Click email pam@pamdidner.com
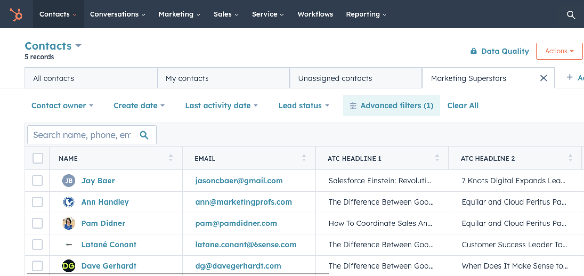The width and height of the screenshot is (584, 276). click(x=236, y=223)
